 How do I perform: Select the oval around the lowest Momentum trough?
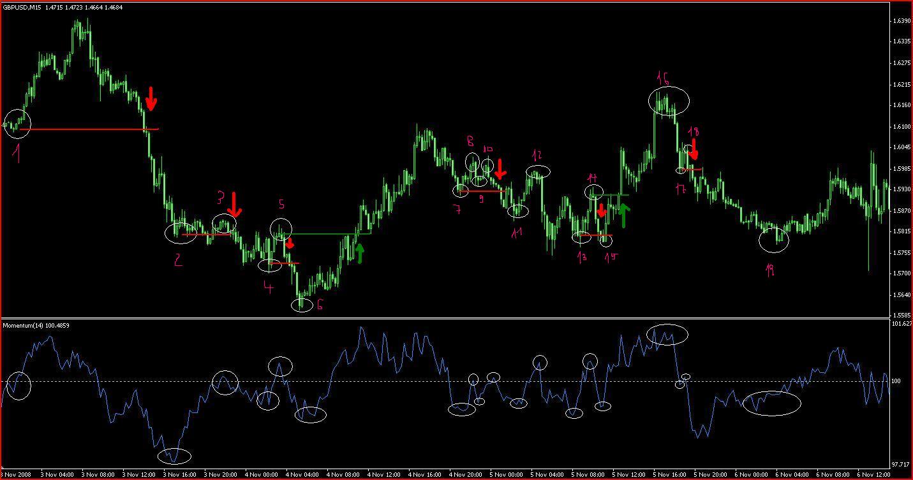point(174,456)
